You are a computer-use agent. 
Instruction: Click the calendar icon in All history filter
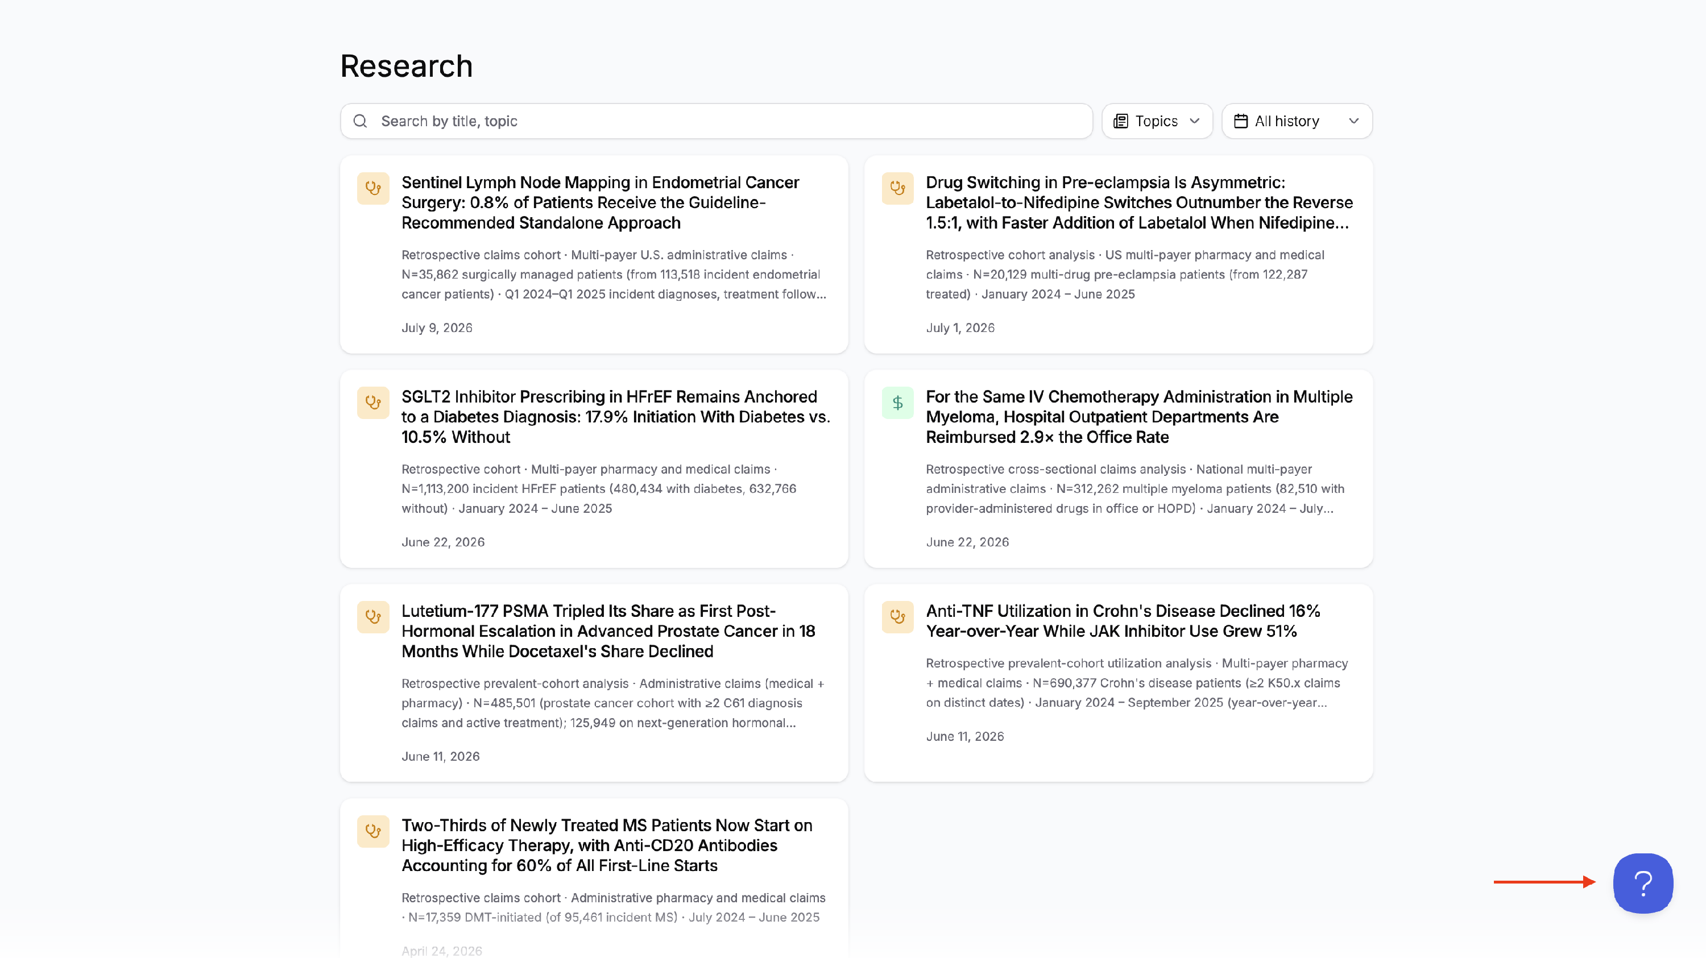click(x=1240, y=121)
